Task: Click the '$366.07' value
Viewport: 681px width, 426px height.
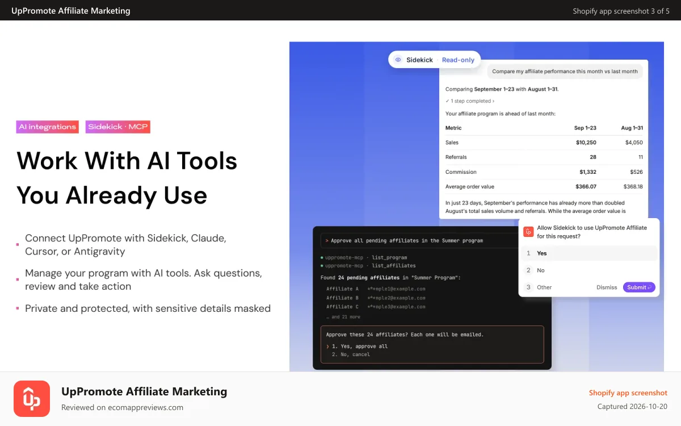Action: (586, 186)
